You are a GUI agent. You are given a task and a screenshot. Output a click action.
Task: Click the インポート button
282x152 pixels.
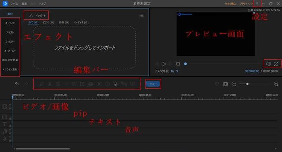[x=37, y=16]
